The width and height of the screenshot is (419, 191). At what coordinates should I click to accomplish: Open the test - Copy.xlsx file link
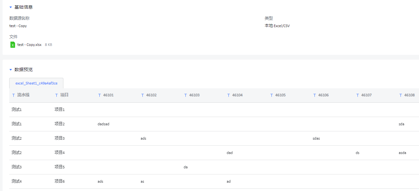click(x=29, y=45)
